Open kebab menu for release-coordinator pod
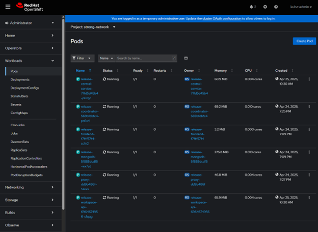The image size is (318, 232). click(309, 106)
